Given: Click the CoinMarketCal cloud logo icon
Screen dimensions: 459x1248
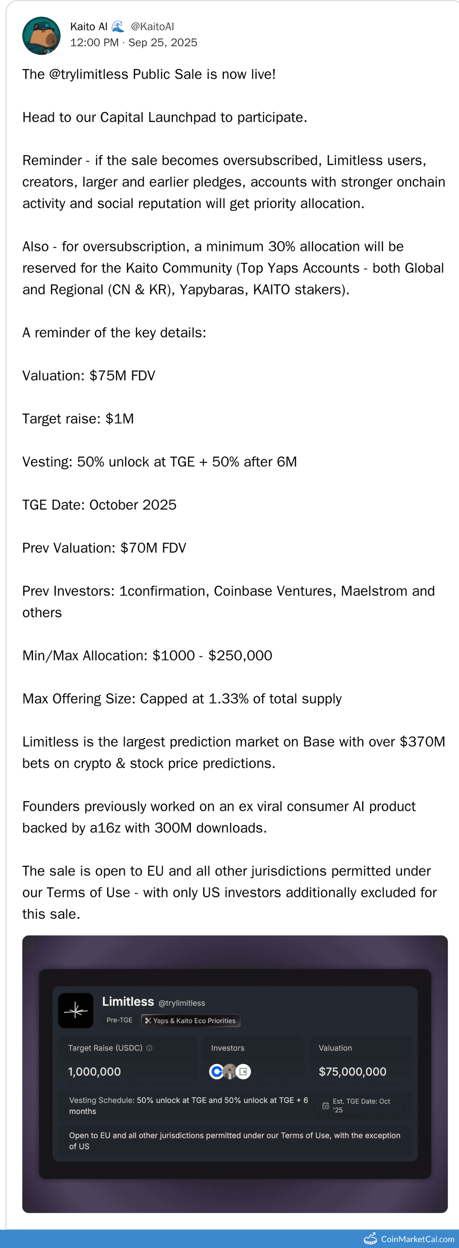Looking at the screenshot, I should [x=371, y=1239].
